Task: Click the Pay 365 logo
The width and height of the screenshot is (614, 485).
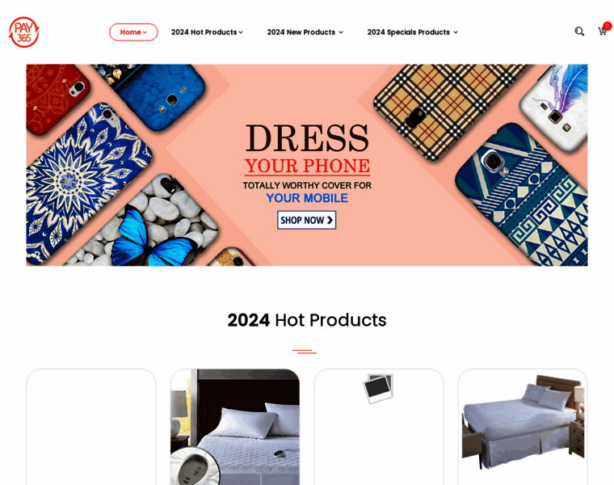Action: pyautogui.click(x=24, y=32)
